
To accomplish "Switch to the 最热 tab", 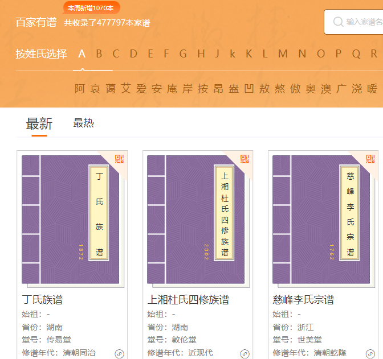I will (x=83, y=123).
